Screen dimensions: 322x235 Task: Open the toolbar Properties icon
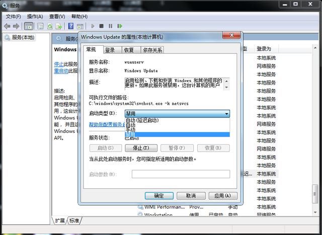click(40, 26)
